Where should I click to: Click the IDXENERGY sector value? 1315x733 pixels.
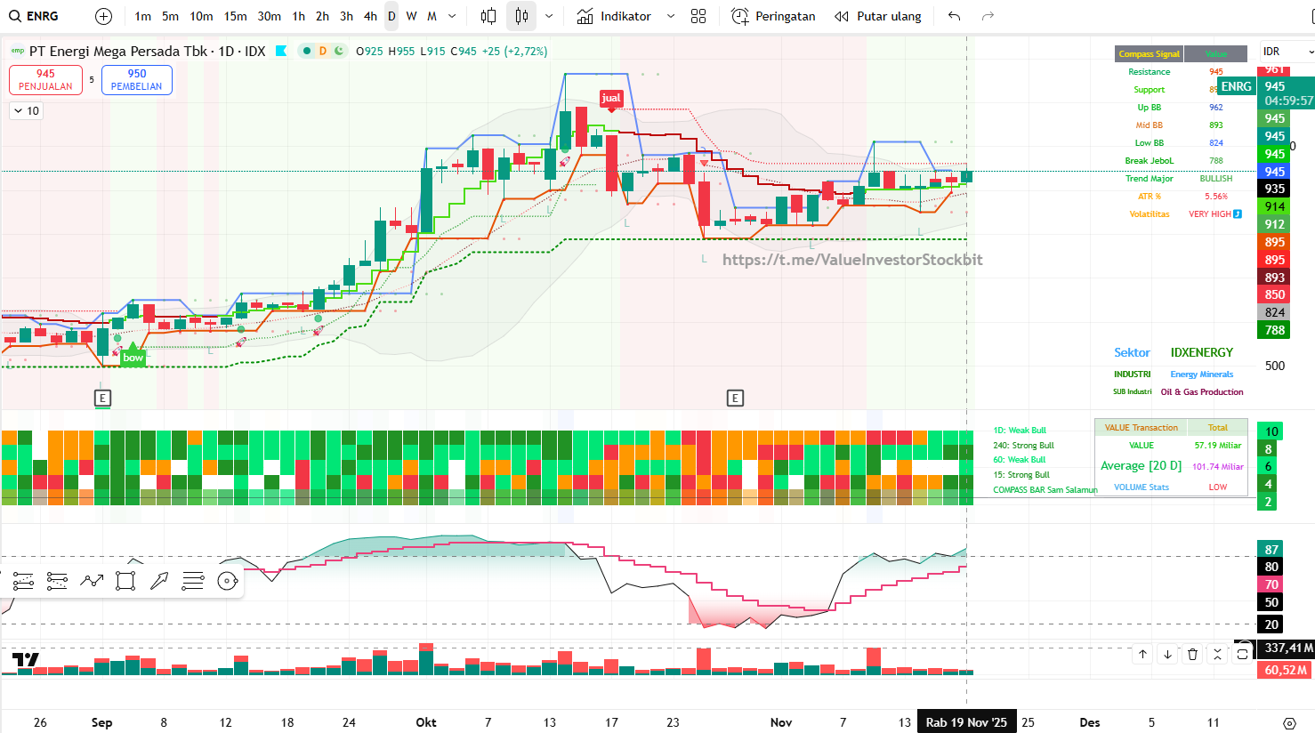(x=1202, y=352)
